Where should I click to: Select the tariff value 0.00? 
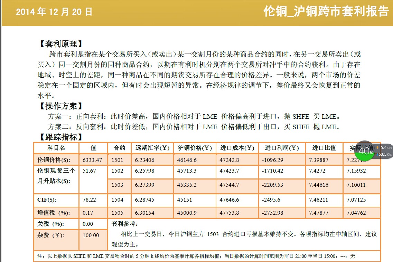[88, 224]
